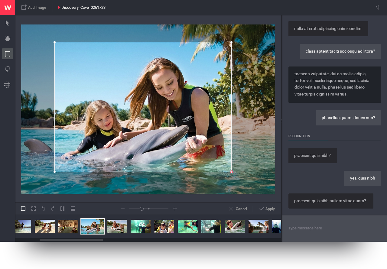Switch to single image view
The image size is (387, 269).
(x=23, y=209)
